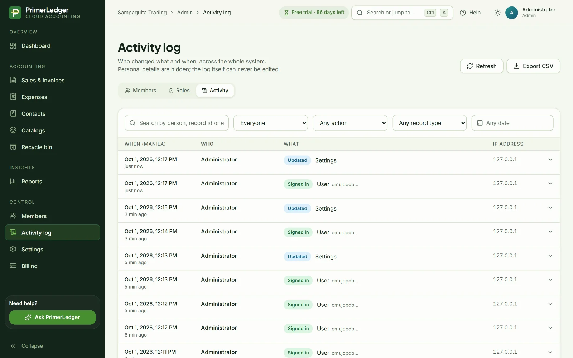Image resolution: width=573 pixels, height=358 pixels.
Task: Open the Any date picker
Action: pyautogui.click(x=512, y=123)
